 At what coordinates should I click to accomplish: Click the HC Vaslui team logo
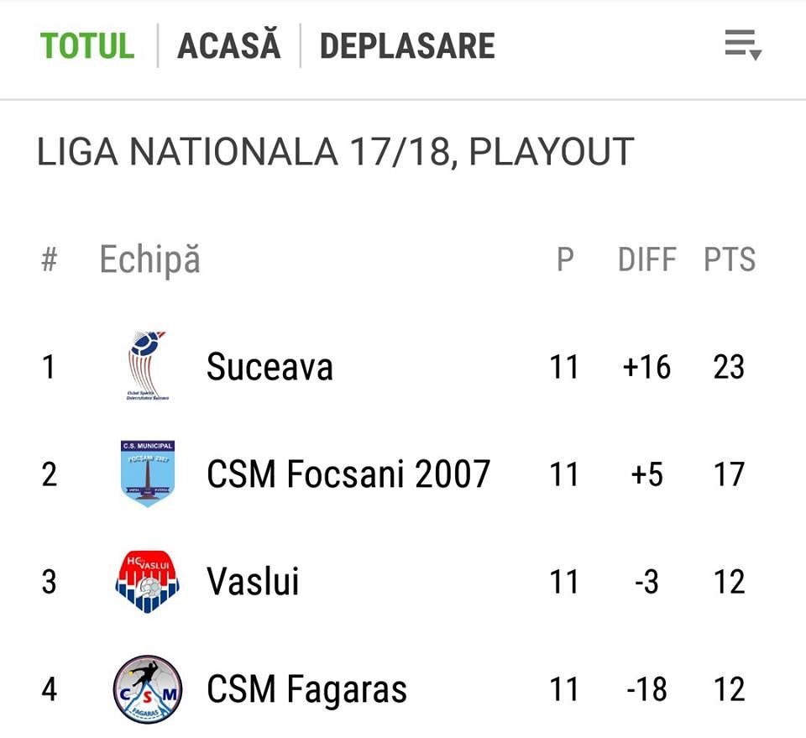[148, 582]
